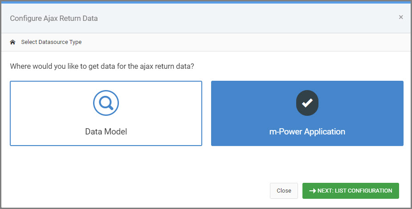Select the Data Model magnifier icon

106,103
